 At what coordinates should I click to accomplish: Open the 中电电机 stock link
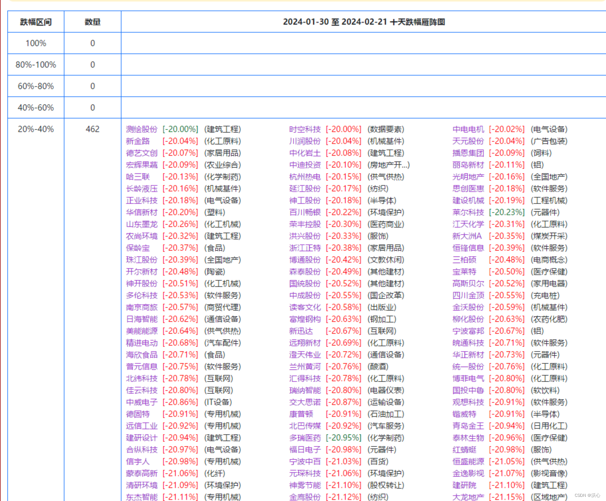(x=468, y=129)
